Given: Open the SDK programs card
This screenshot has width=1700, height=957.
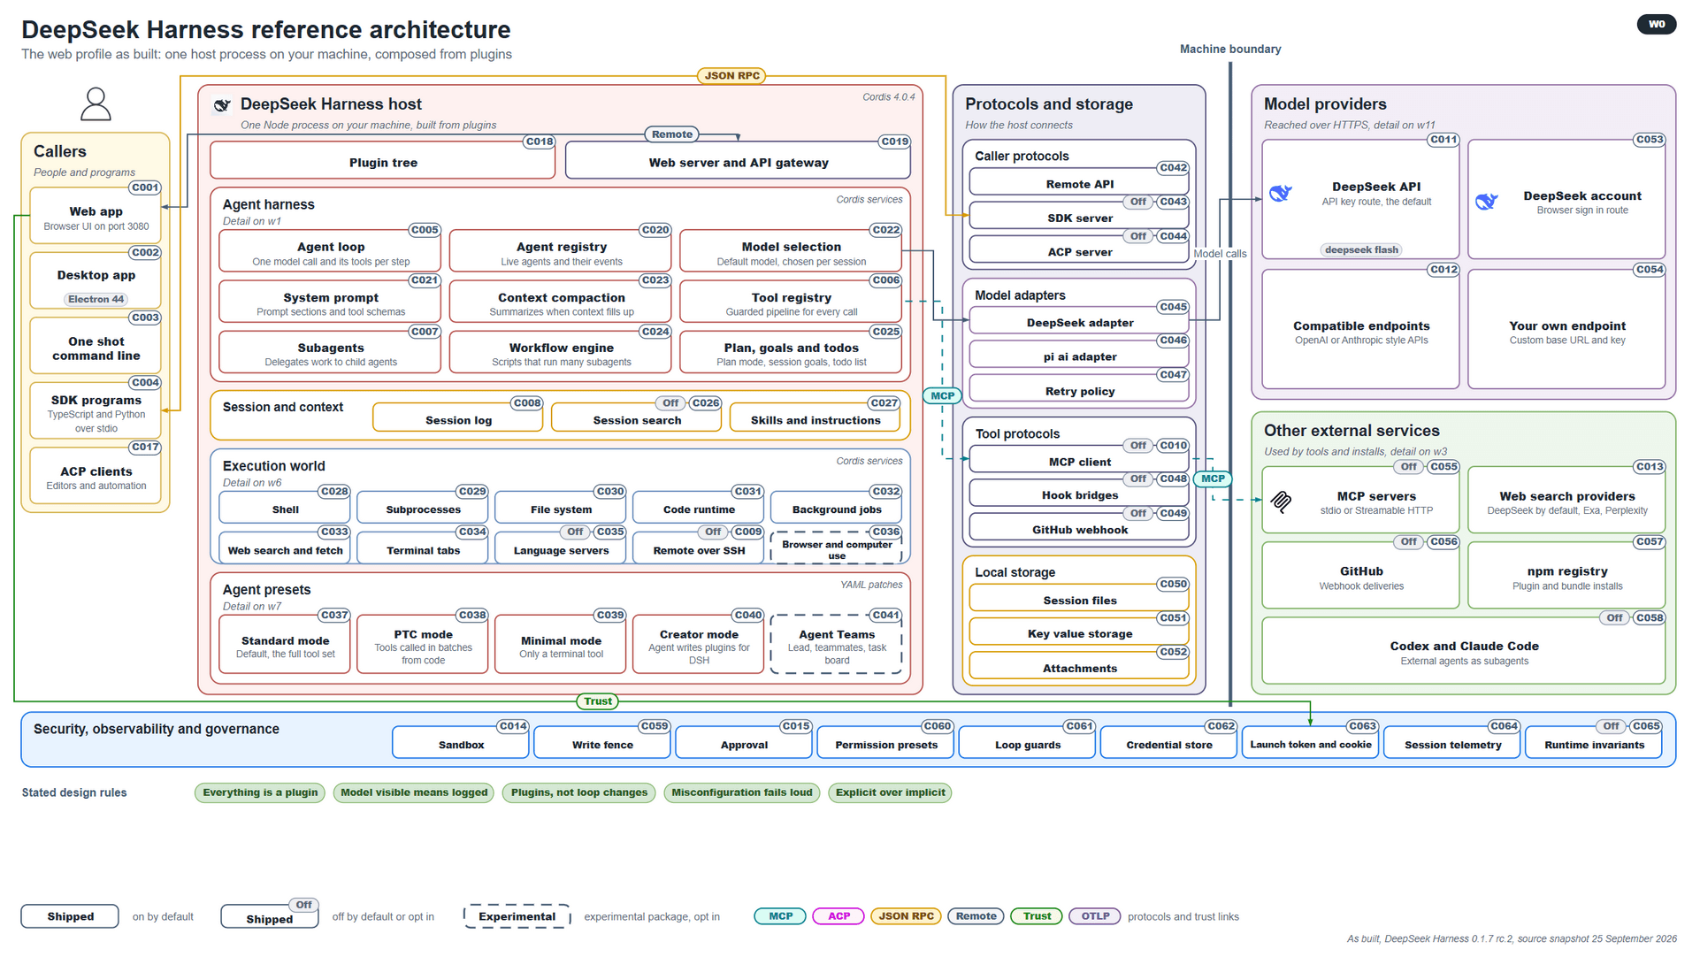Looking at the screenshot, I should pos(96,411).
